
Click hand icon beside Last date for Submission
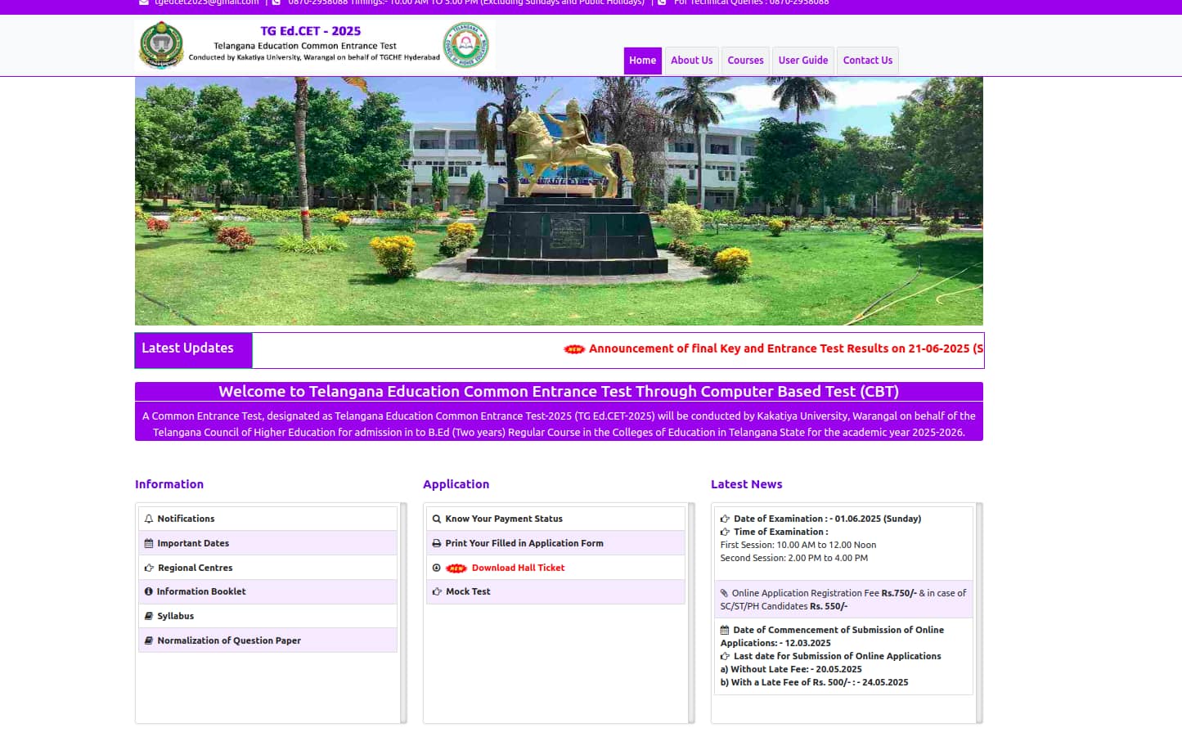click(x=725, y=656)
